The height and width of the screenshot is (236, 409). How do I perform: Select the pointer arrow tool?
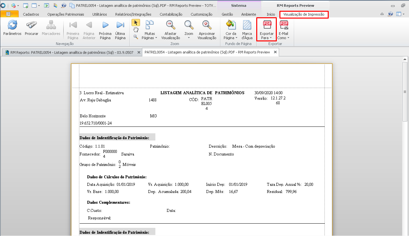click(x=136, y=22)
